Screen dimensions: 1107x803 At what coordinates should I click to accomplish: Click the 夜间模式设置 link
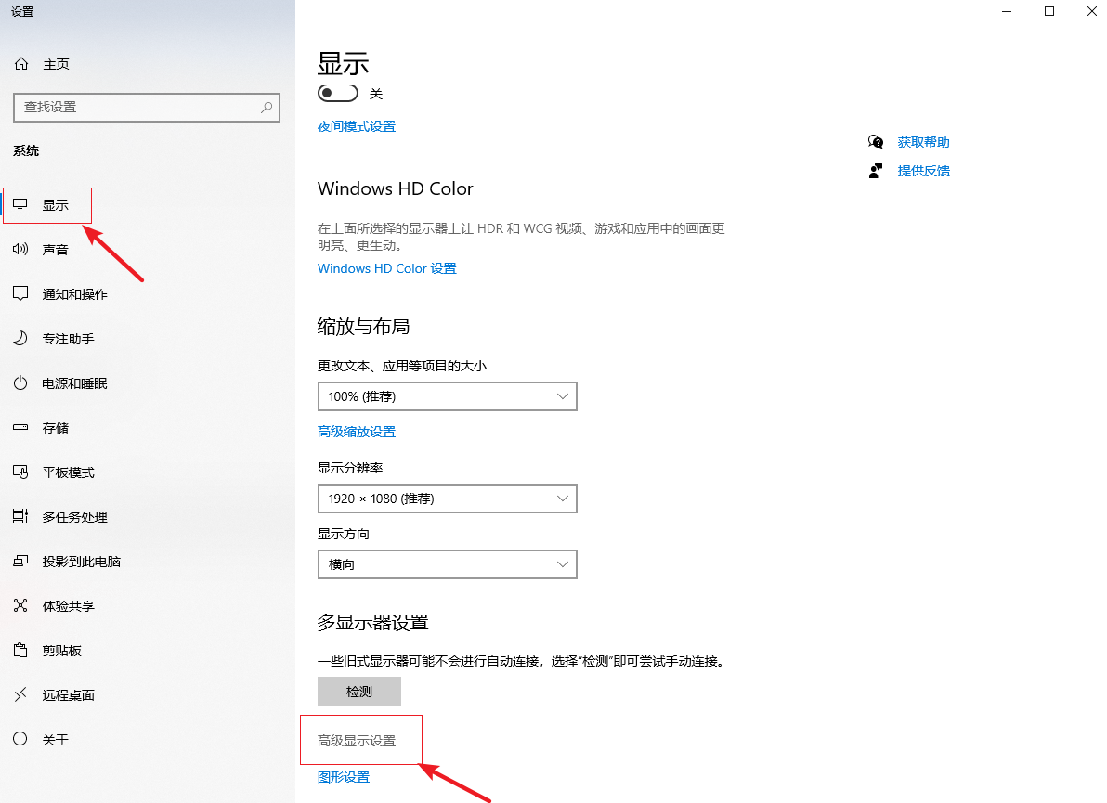pos(357,126)
